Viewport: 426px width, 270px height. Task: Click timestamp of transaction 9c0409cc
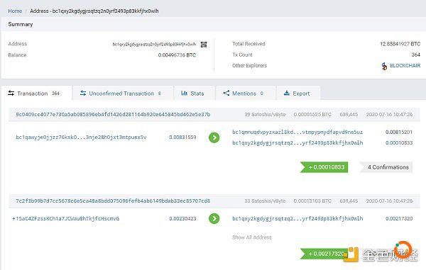(389, 114)
